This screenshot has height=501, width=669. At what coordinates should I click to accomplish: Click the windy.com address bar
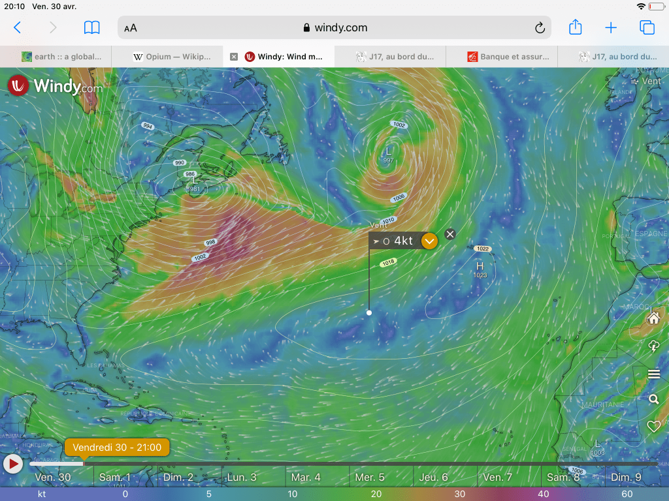tap(334, 28)
